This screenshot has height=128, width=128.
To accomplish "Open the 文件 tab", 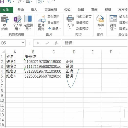I will (7, 10).
